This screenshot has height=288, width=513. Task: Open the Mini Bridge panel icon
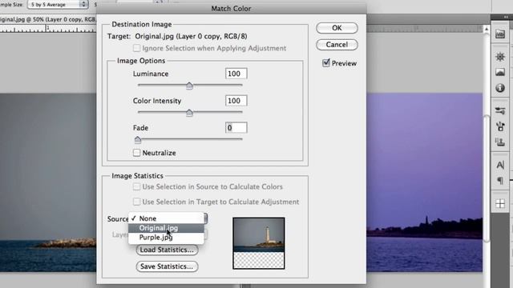pyautogui.click(x=500, y=34)
